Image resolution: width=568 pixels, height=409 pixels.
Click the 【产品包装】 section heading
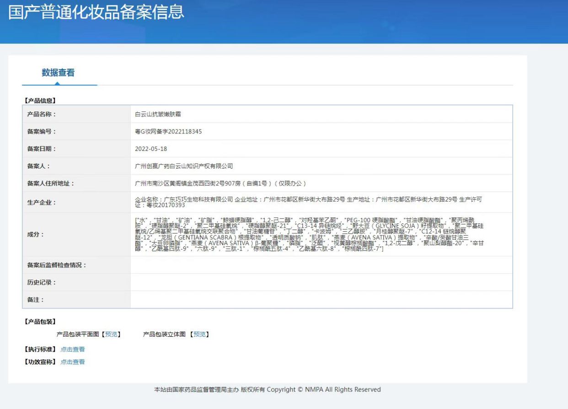[39, 322]
